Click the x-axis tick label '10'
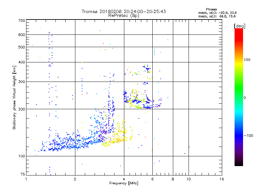The width and height of the screenshot is (261, 195). [189, 179]
